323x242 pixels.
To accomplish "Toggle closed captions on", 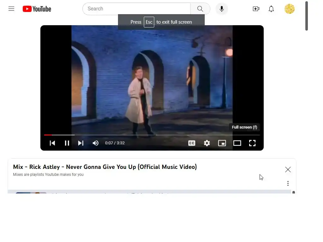I will point(192,143).
